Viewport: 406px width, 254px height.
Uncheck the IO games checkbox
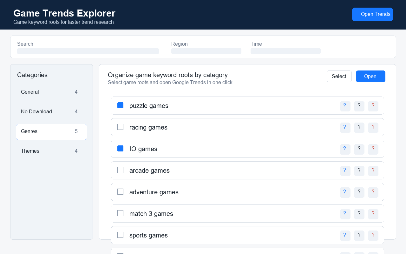coord(120,149)
